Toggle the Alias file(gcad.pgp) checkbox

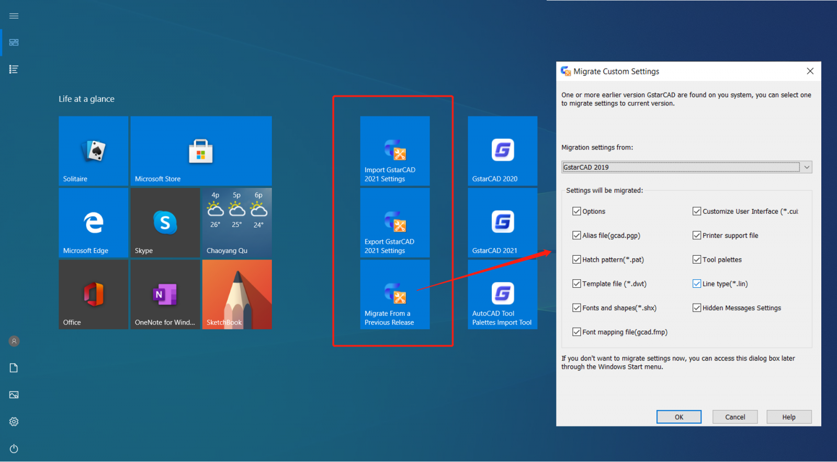tap(576, 235)
